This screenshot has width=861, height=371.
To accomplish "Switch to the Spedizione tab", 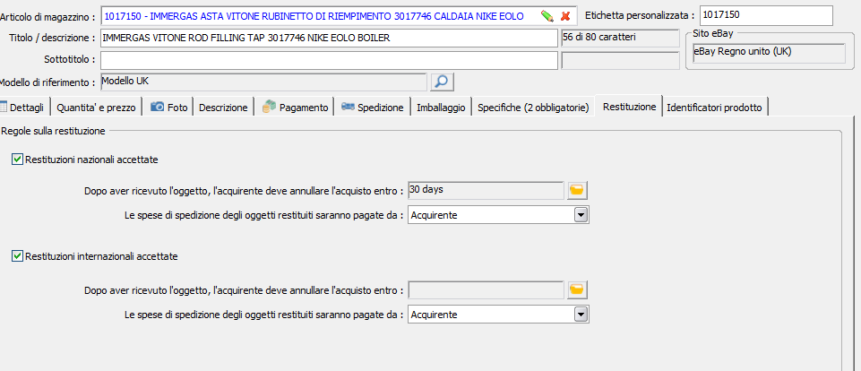I will (x=373, y=108).
